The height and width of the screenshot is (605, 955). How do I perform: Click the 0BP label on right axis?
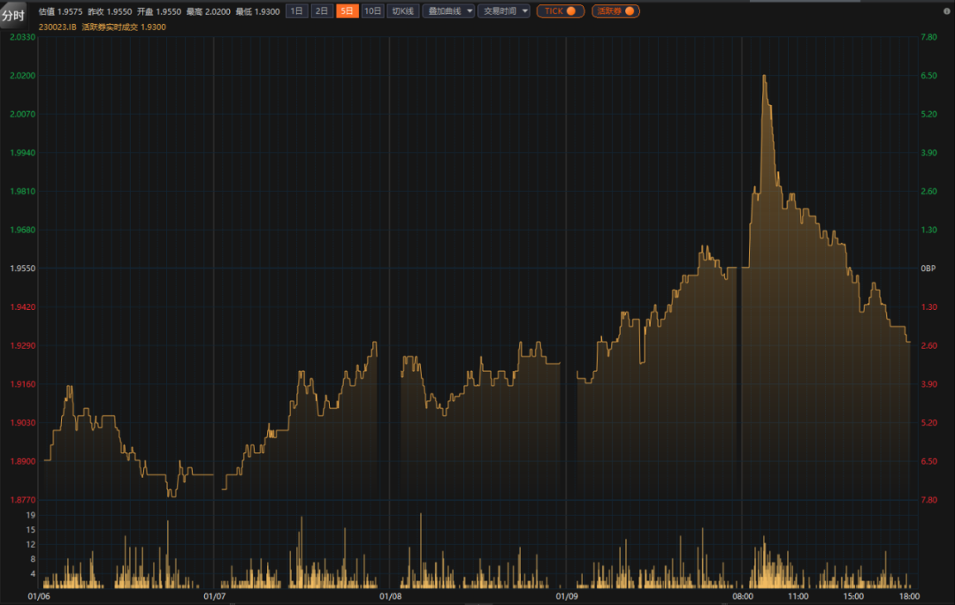(x=928, y=268)
